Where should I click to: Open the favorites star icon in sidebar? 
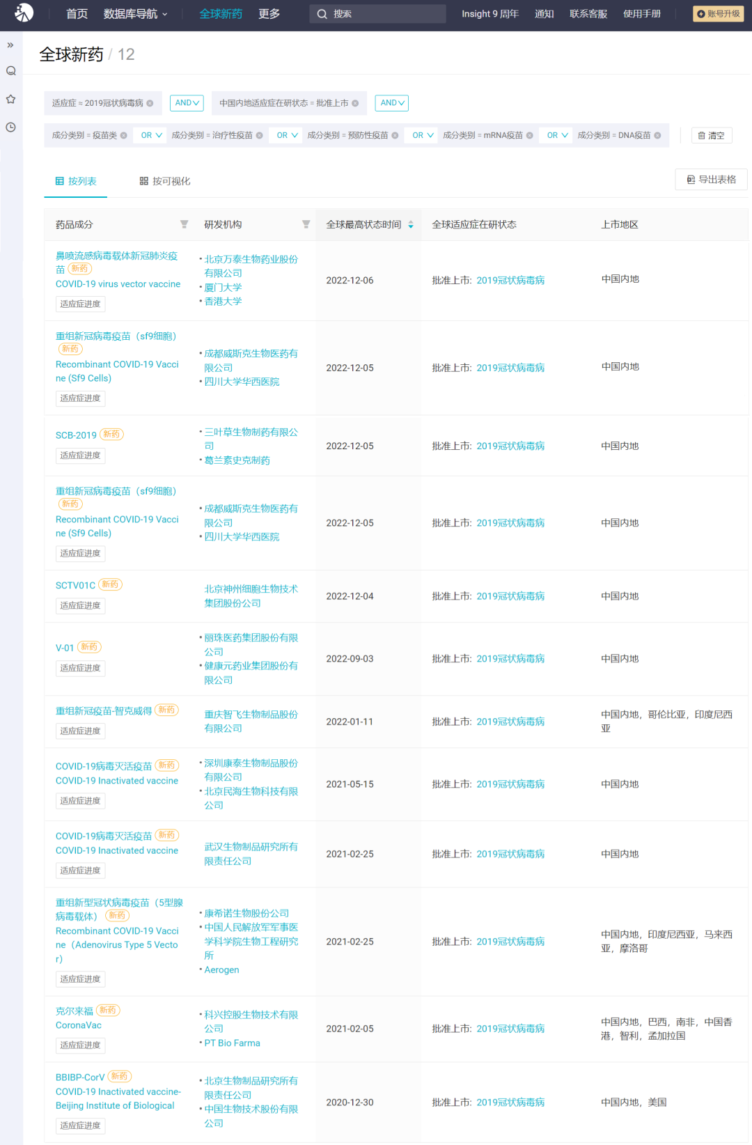coord(10,99)
